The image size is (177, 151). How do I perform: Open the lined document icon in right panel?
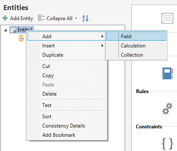167,18
